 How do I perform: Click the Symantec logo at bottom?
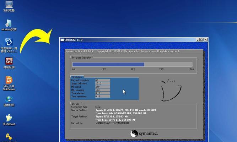(144, 134)
